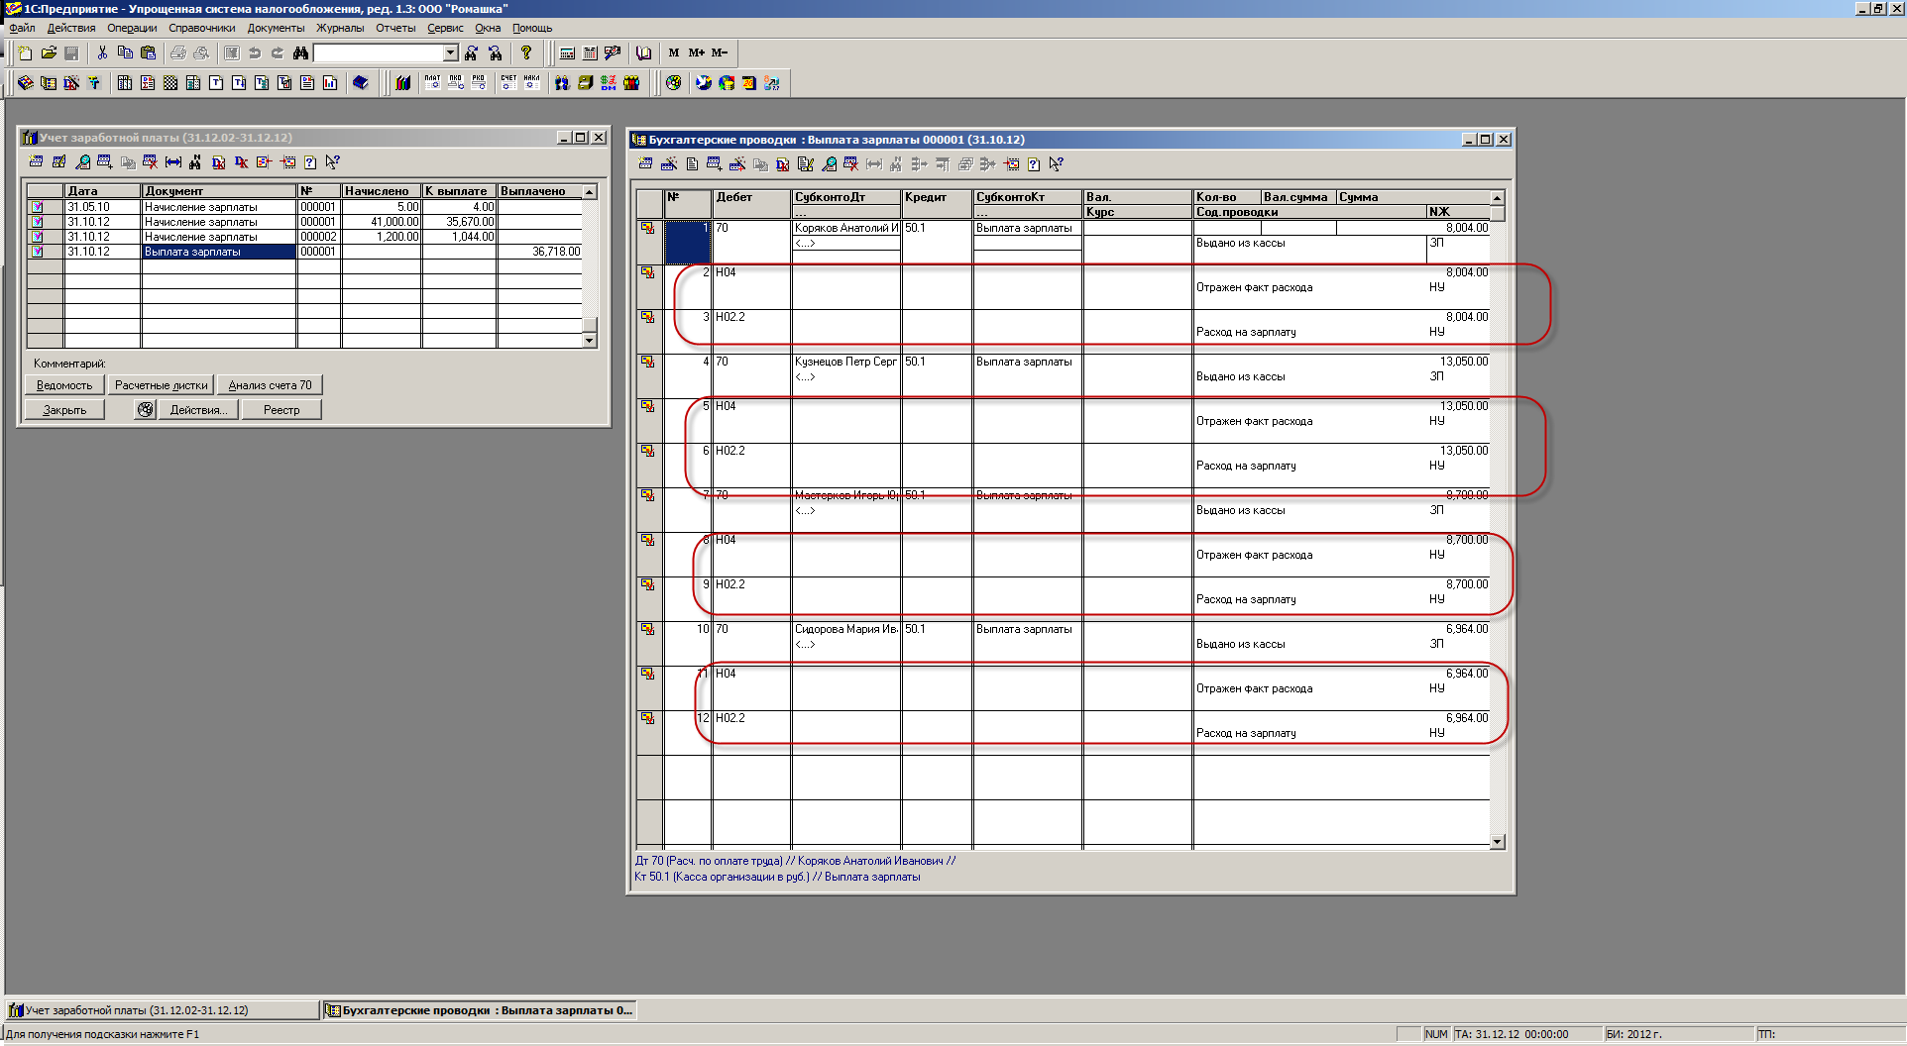The image size is (1907, 1046).
Task: Click the row marker for entry 4 Кузнецов
Action: click(648, 363)
